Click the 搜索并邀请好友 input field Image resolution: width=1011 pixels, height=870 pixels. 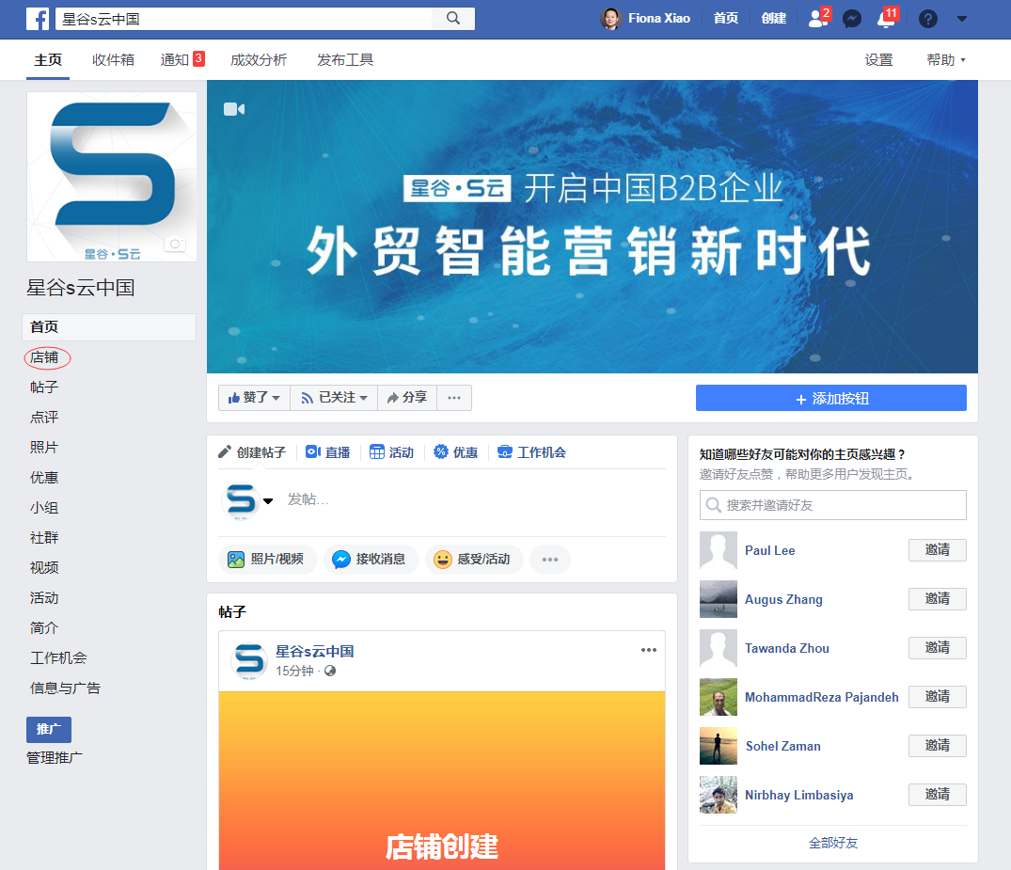(x=832, y=505)
